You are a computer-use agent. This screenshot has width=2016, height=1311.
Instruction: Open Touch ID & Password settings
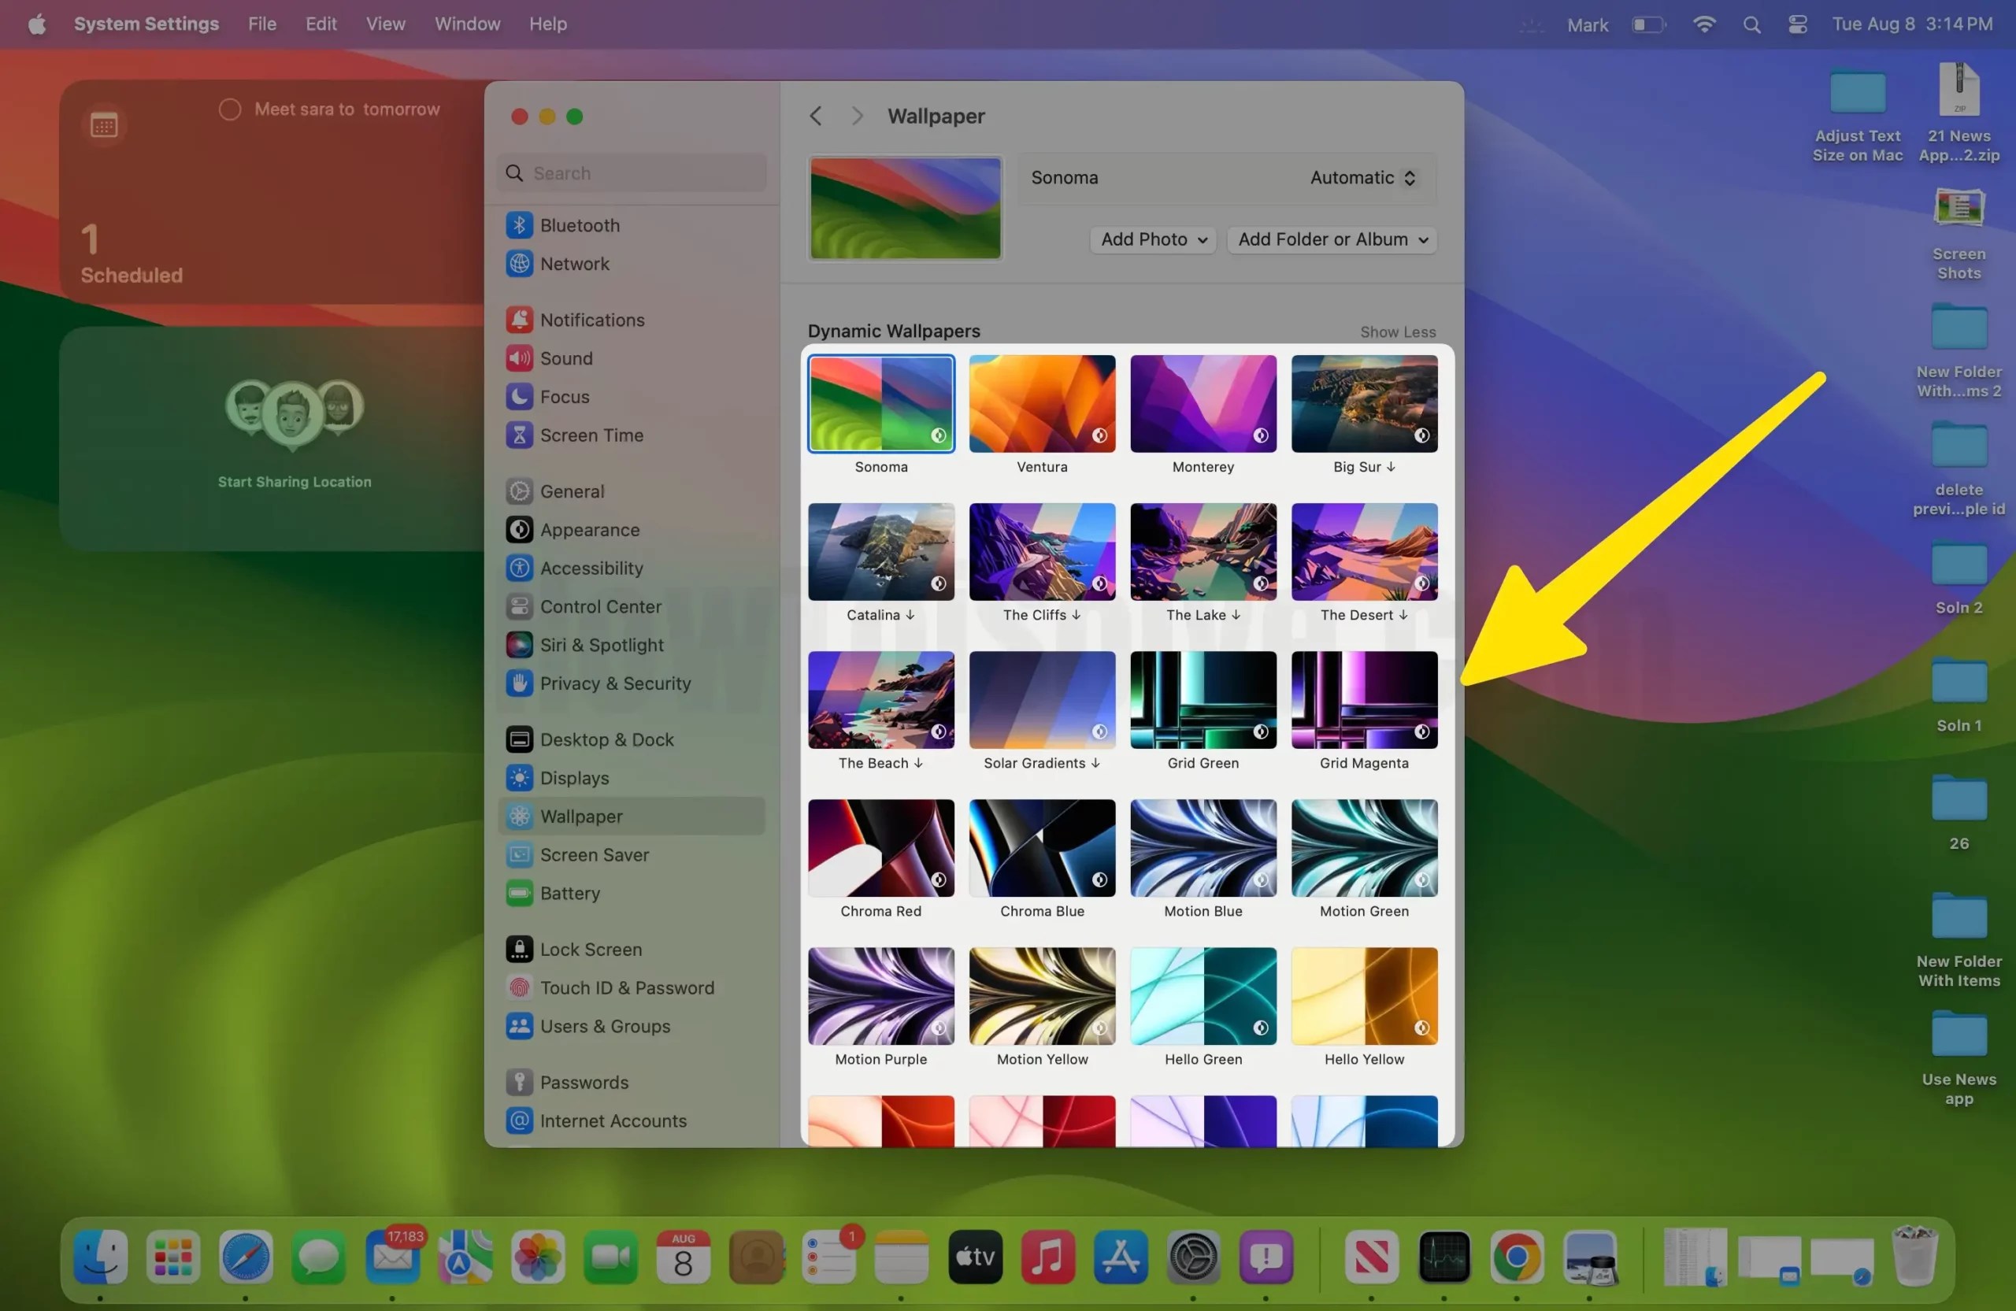tap(626, 987)
